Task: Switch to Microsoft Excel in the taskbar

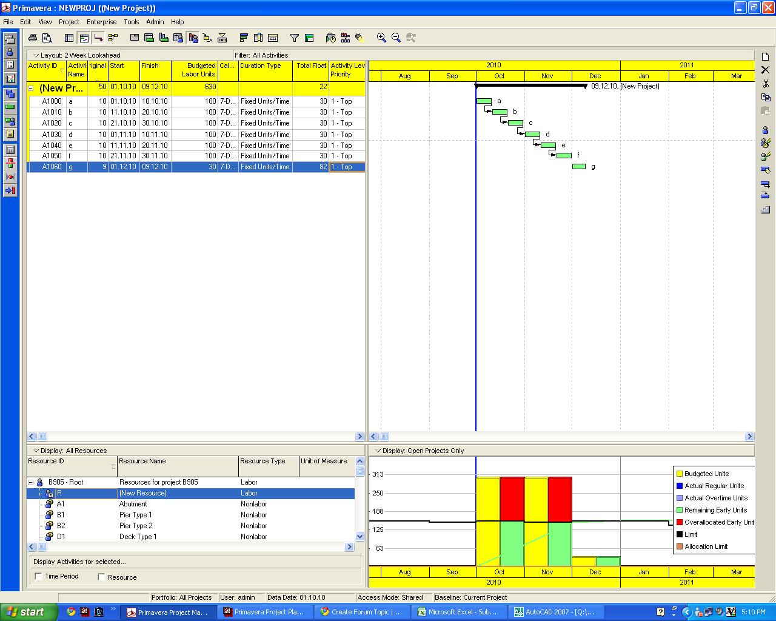Action: pyautogui.click(x=459, y=612)
